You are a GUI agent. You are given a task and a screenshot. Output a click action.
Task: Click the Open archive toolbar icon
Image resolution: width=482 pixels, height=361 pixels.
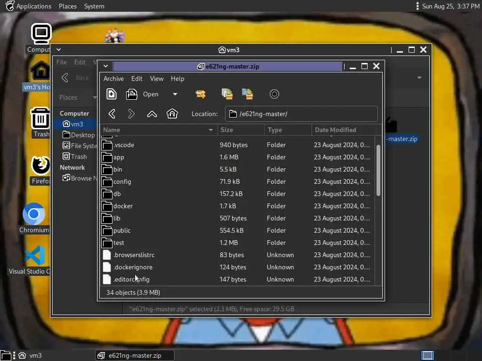132,94
